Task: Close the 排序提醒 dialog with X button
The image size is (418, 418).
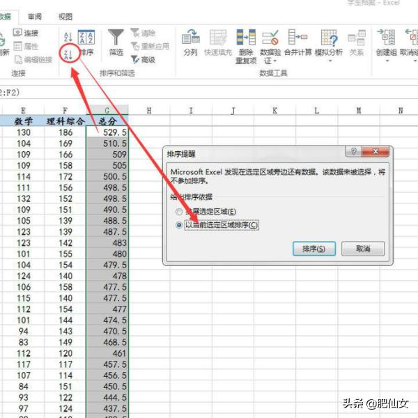Action: [376, 151]
